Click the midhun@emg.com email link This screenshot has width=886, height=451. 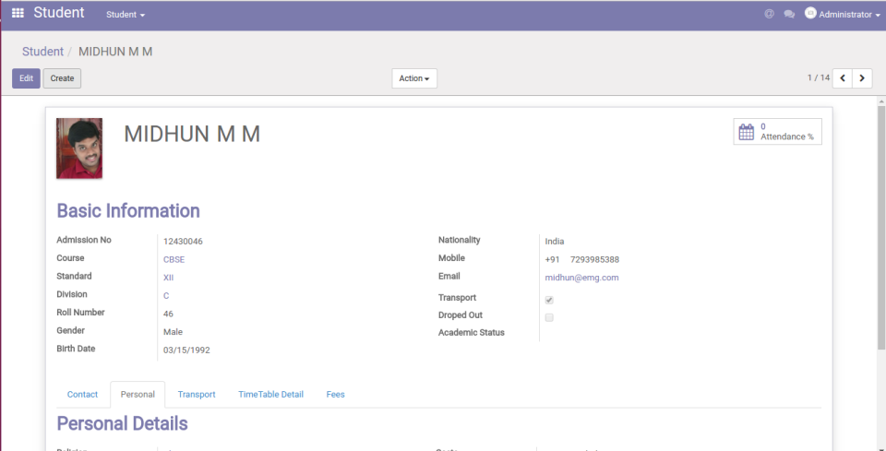[582, 278]
